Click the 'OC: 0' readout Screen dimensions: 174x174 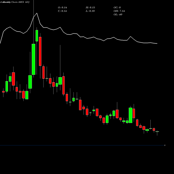coord(117,8)
